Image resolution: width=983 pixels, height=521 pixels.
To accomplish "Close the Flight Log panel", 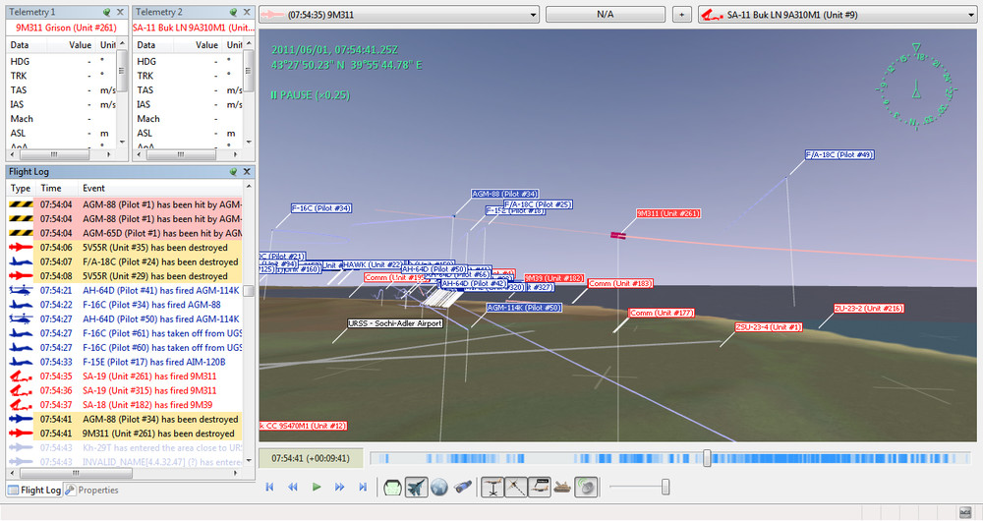I will 247,171.
